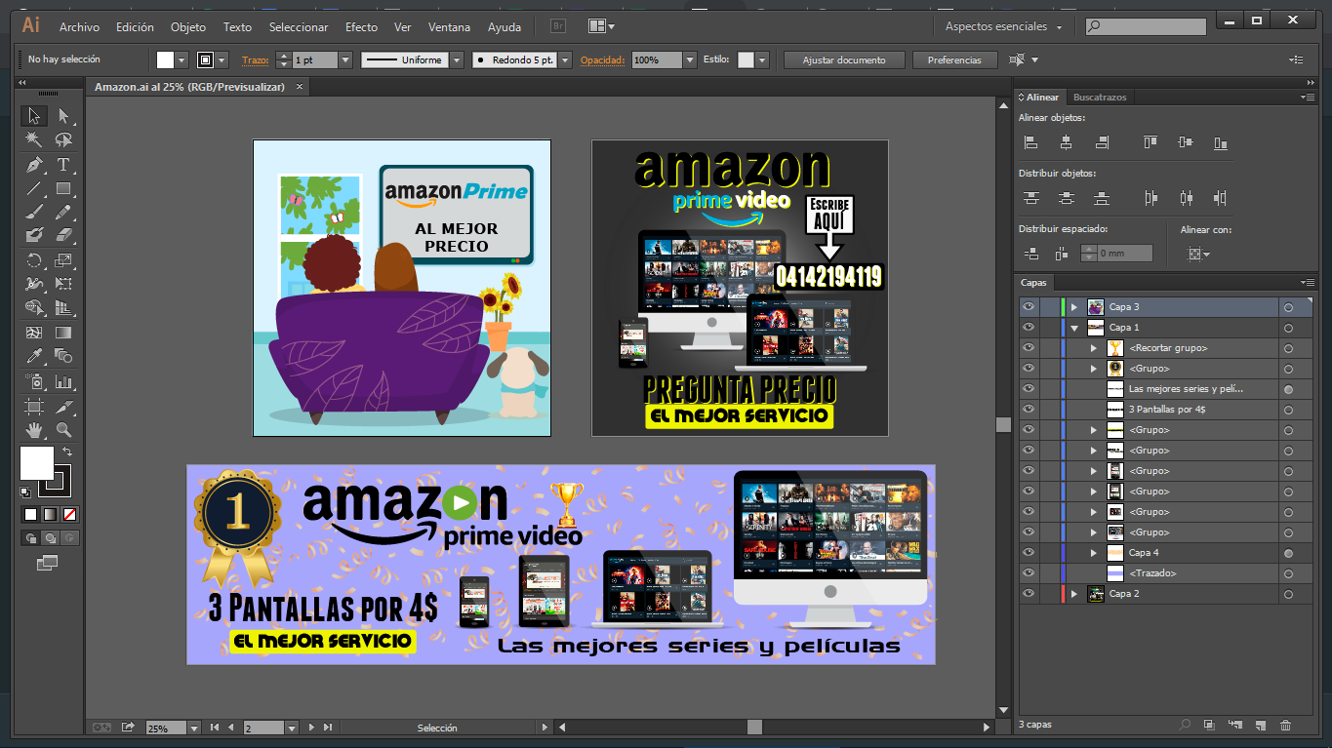Screen dimensions: 1332x748
Task: Click the Preferencias button
Action: 954,60
